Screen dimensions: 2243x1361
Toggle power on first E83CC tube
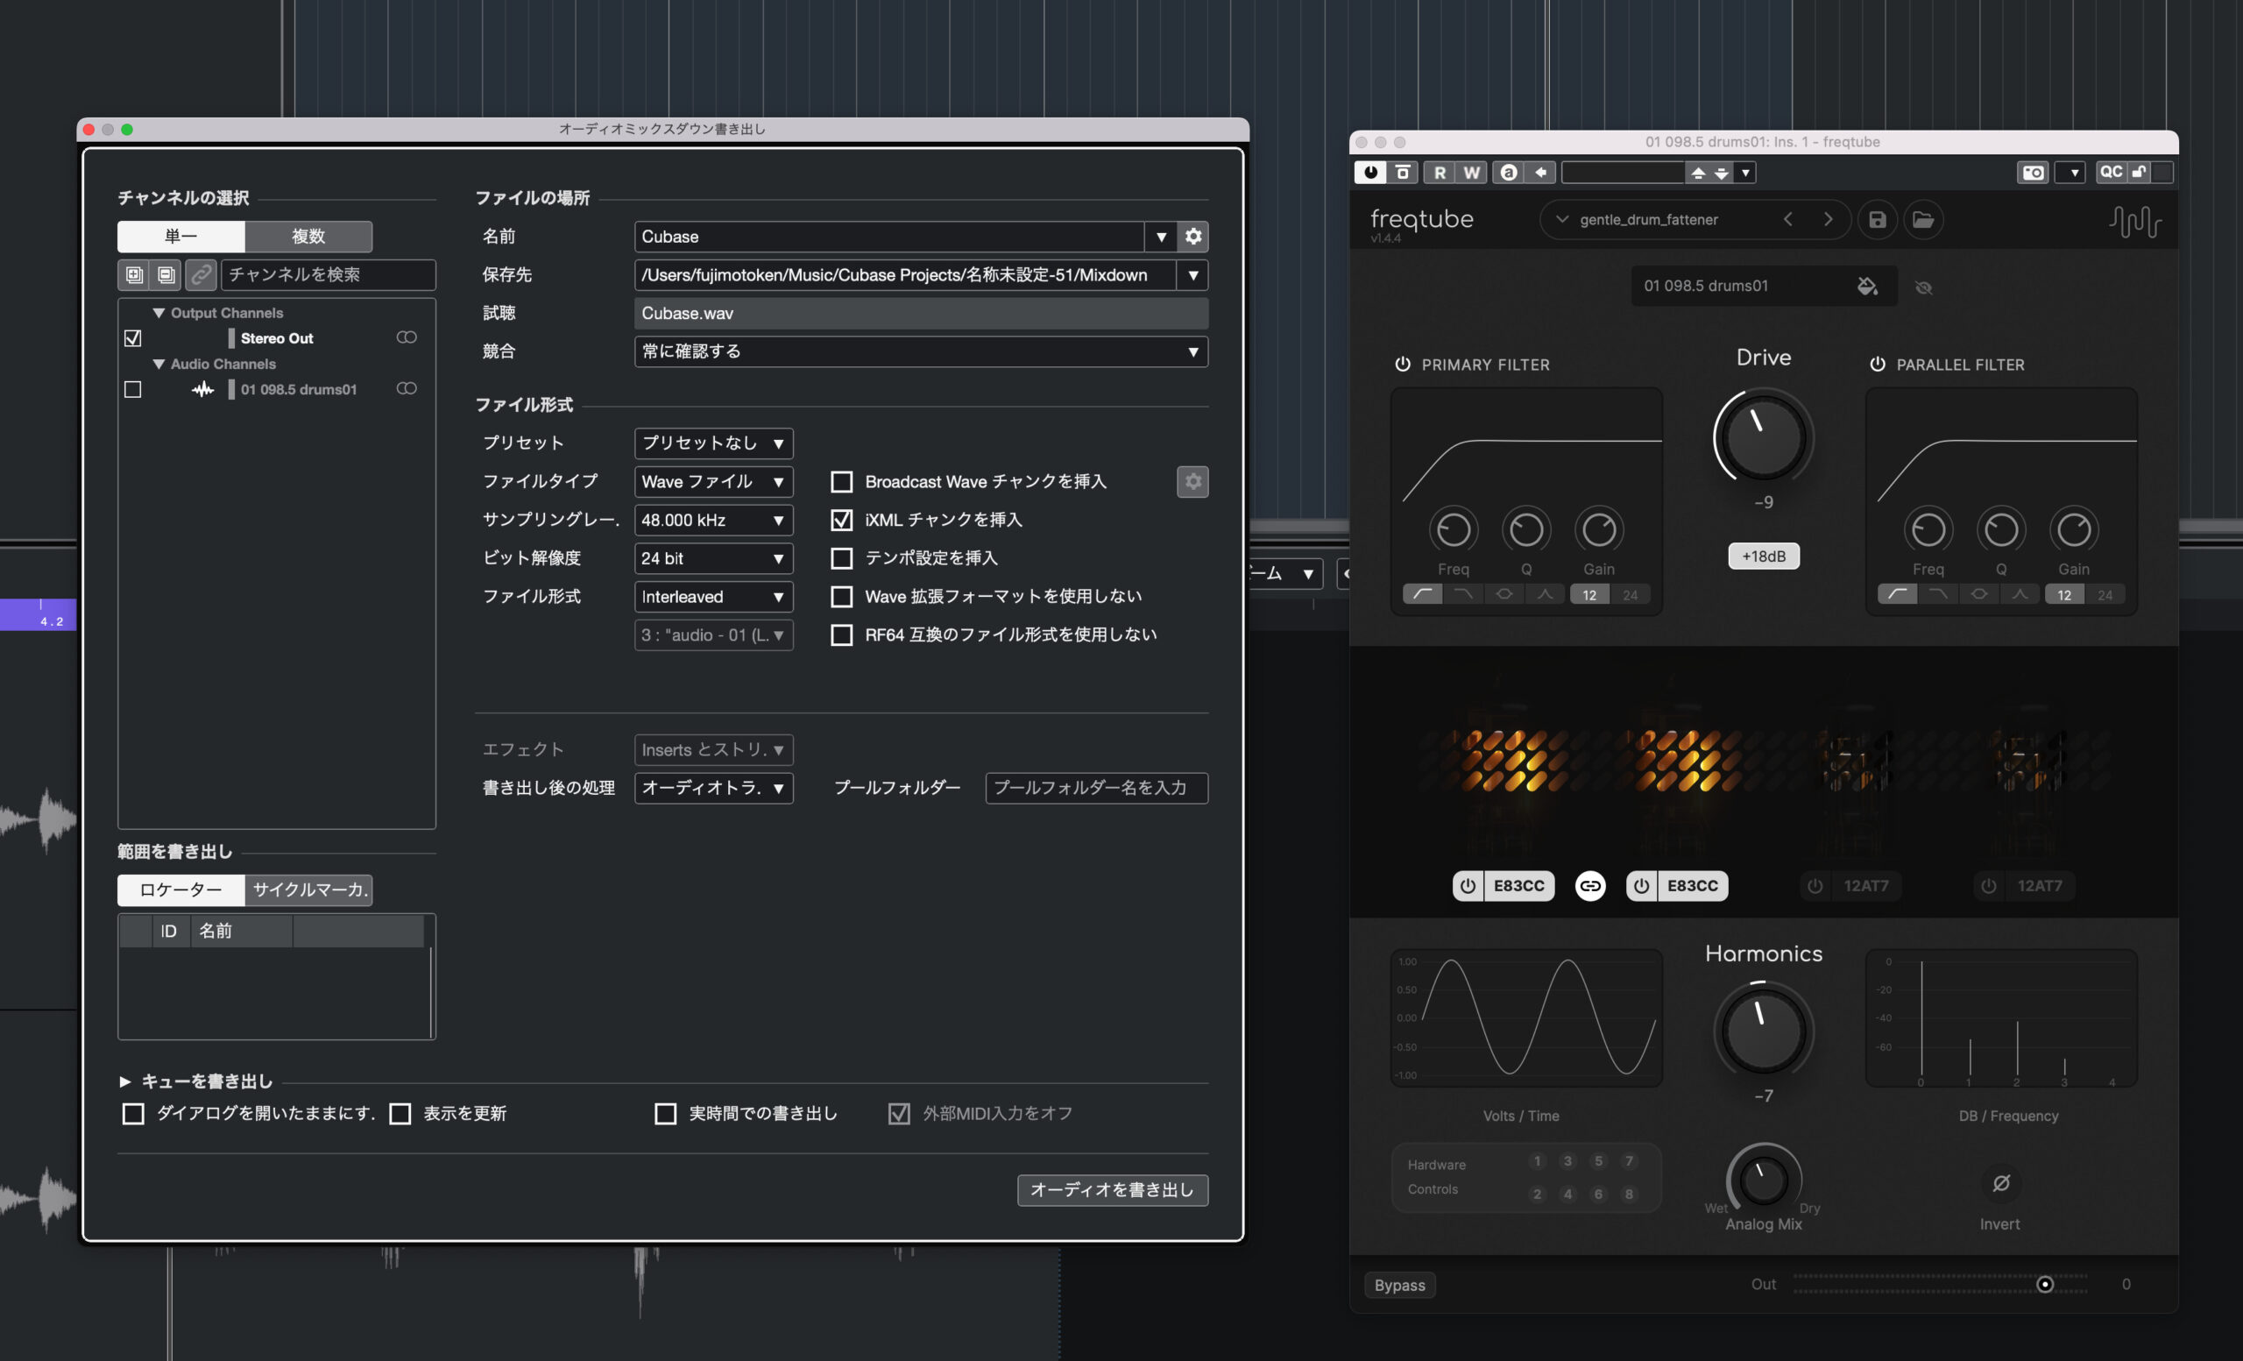pyautogui.click(x=1468, y=886)
